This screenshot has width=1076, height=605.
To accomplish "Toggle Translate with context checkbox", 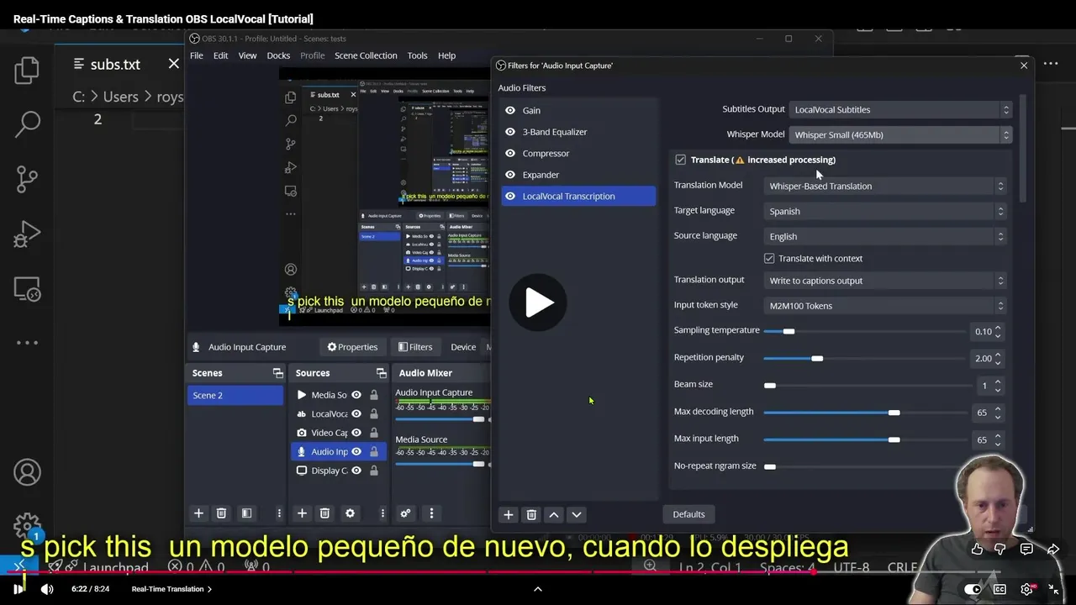I will pos(769,258).
